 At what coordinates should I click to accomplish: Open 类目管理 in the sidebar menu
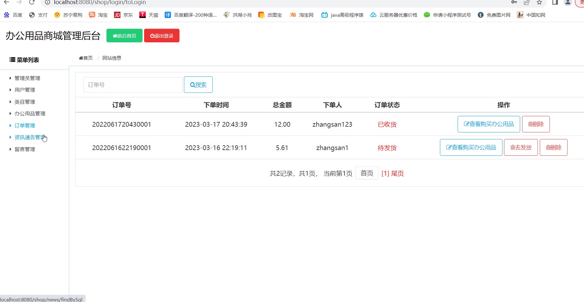pos(25,102)
